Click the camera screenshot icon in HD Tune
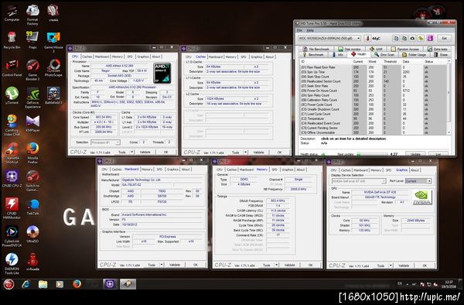Image resolution: width=464 pixels, height=305 pixels. pyautogui.click(x=412, y=38)
